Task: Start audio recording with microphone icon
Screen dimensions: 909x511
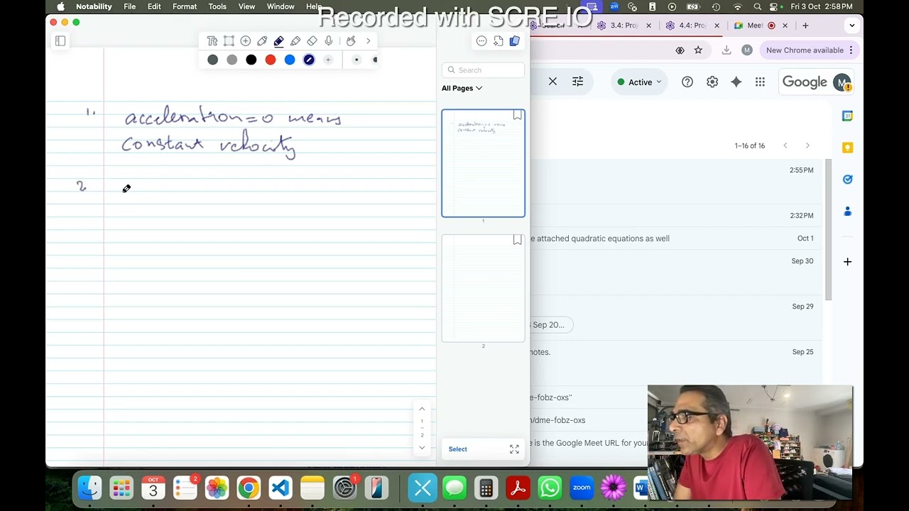Action: coord(329,41)
